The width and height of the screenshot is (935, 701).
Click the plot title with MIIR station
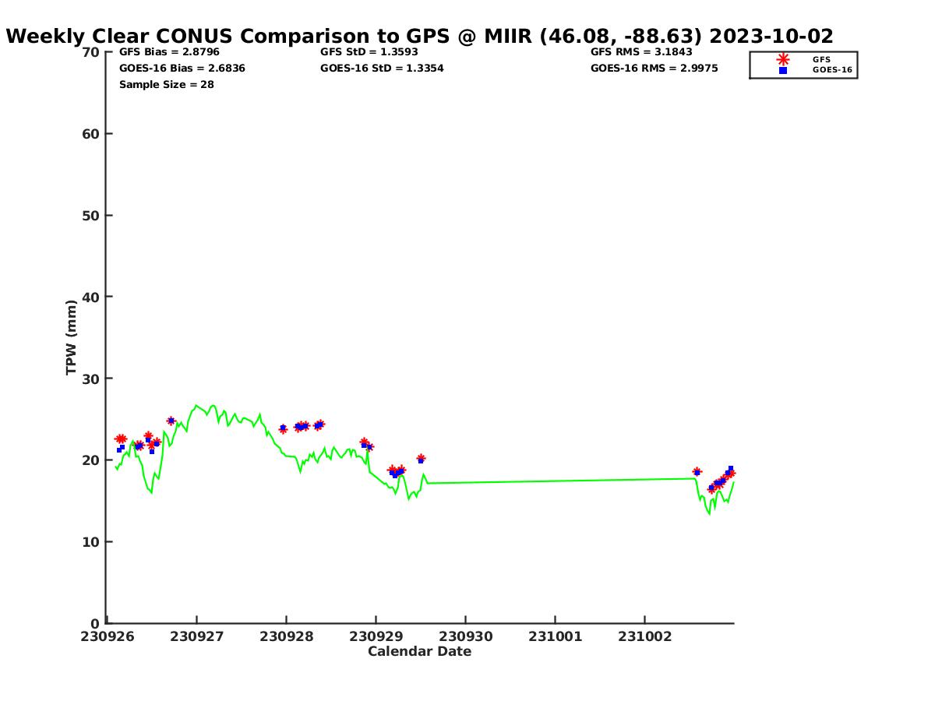pyautogui.click(x=419, y=36)
